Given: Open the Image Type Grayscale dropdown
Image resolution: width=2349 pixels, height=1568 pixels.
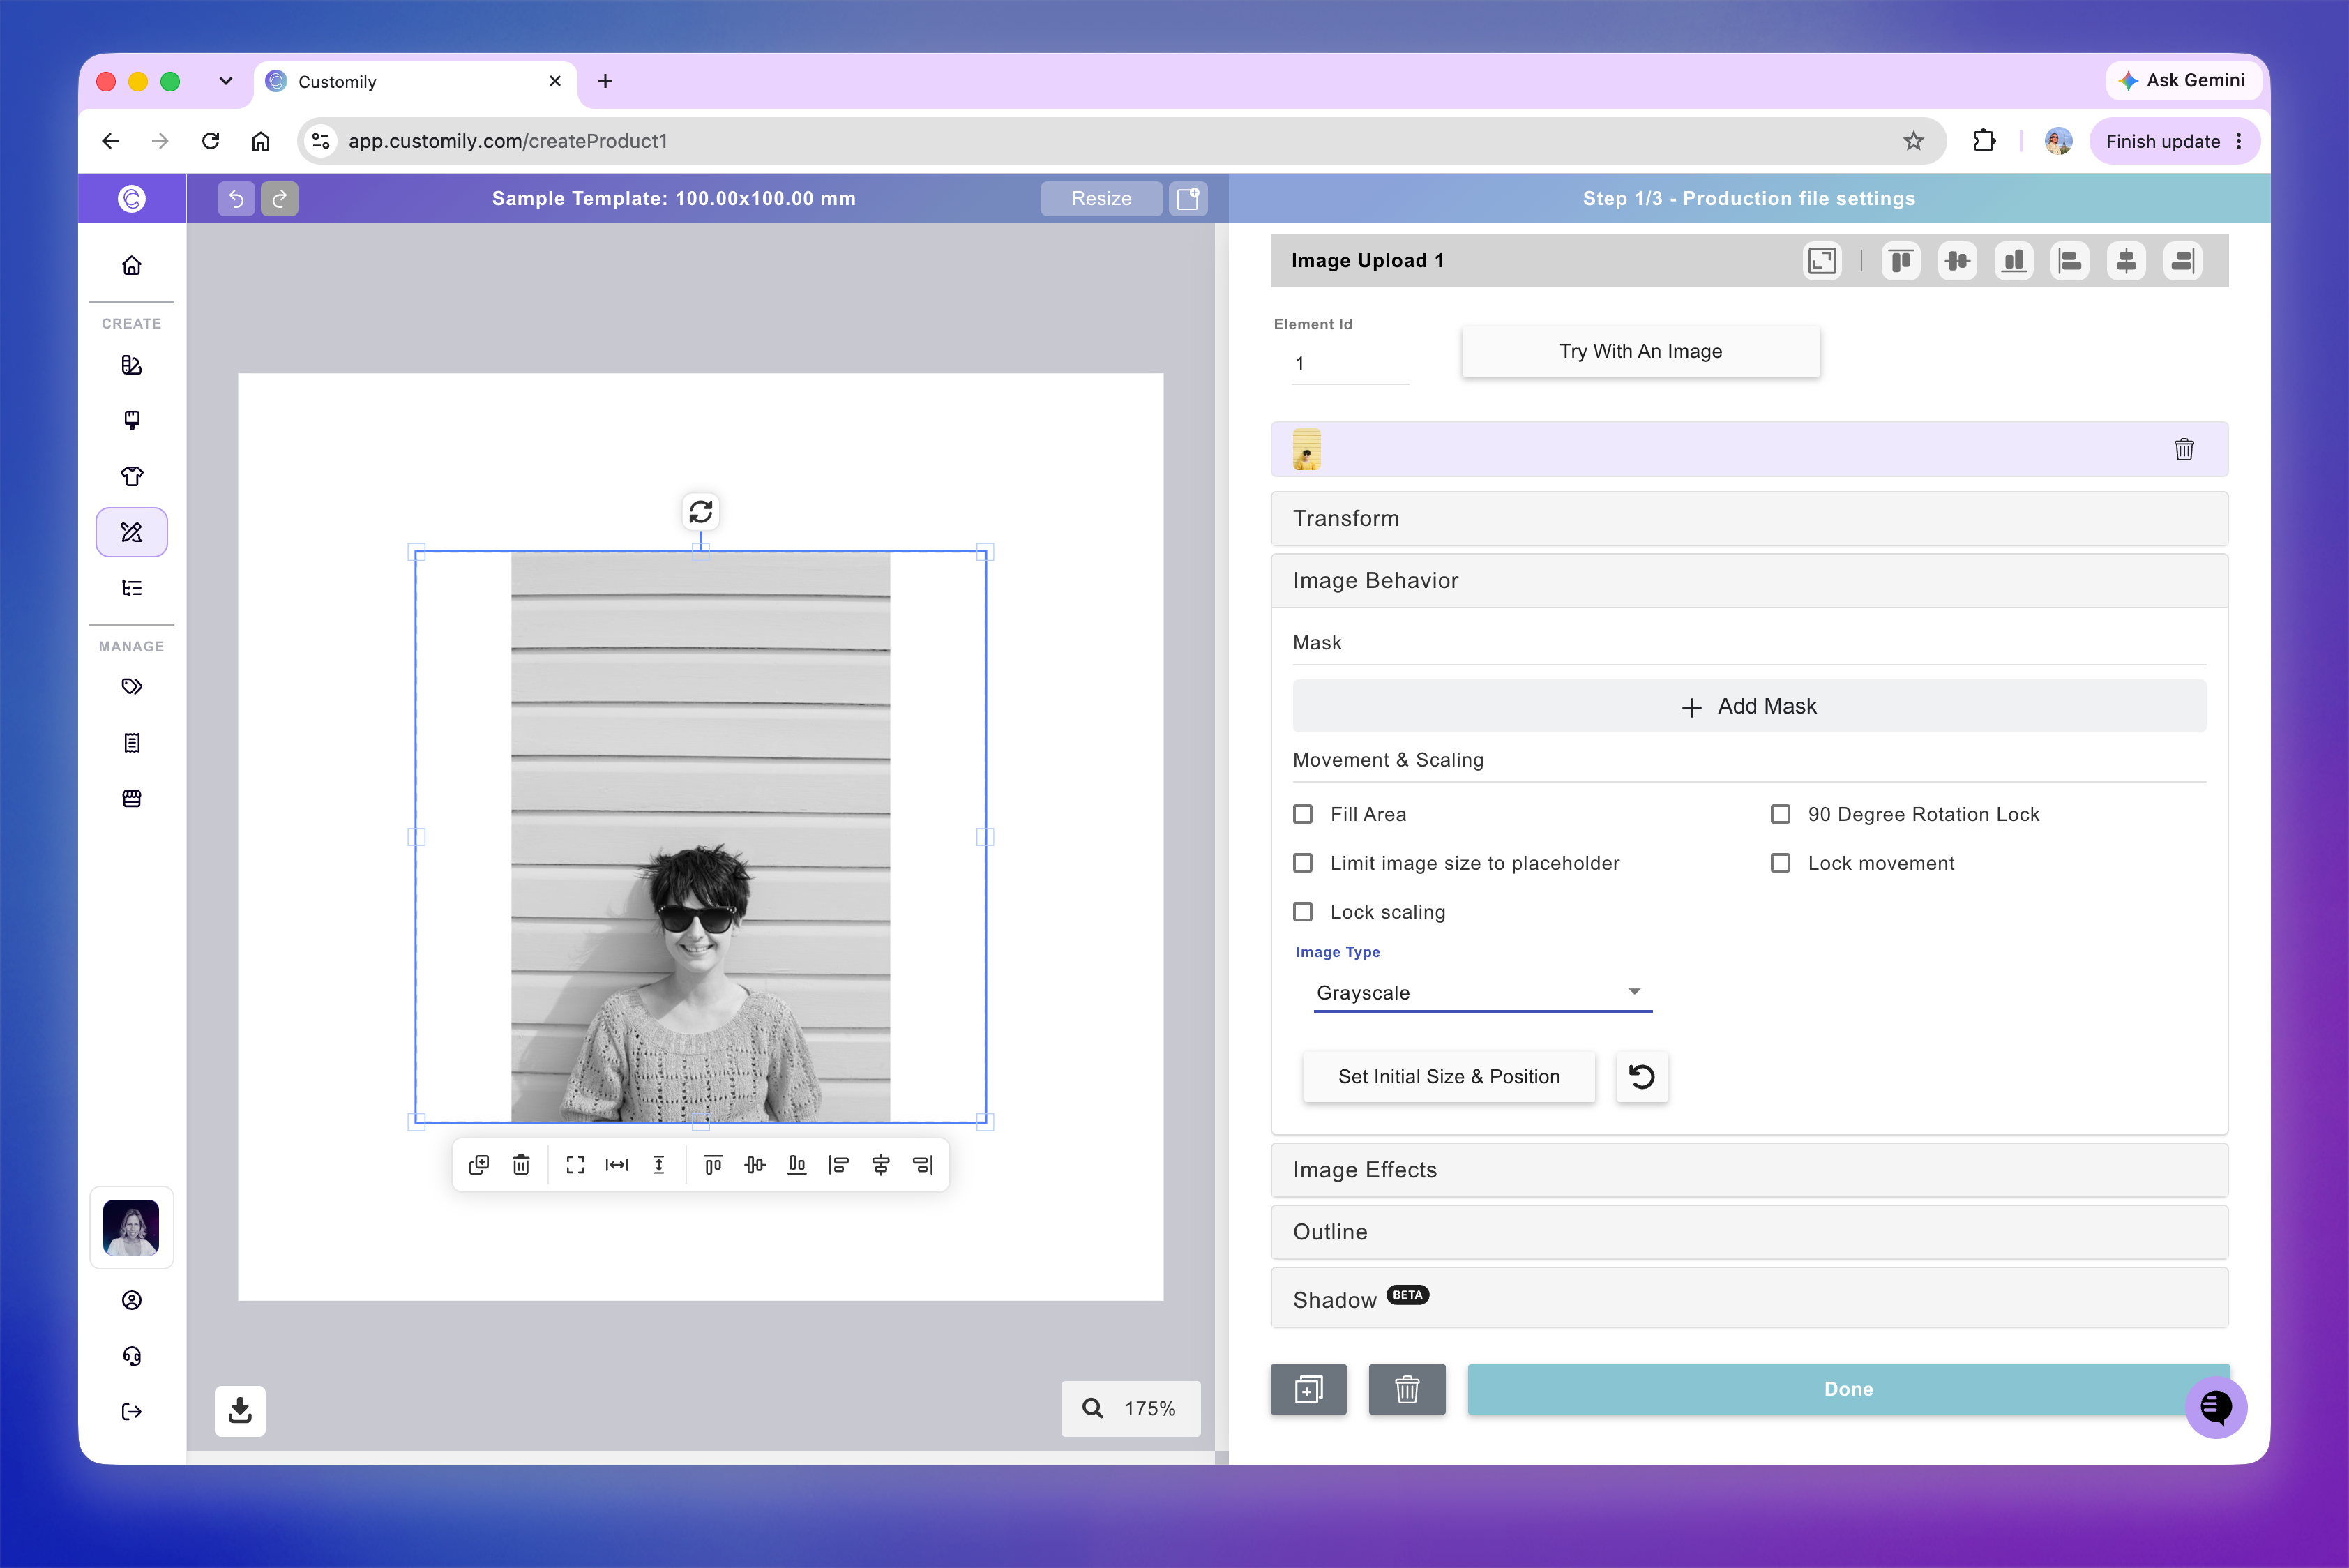Looking at the screenshot, I should [x=1483, y=992].
